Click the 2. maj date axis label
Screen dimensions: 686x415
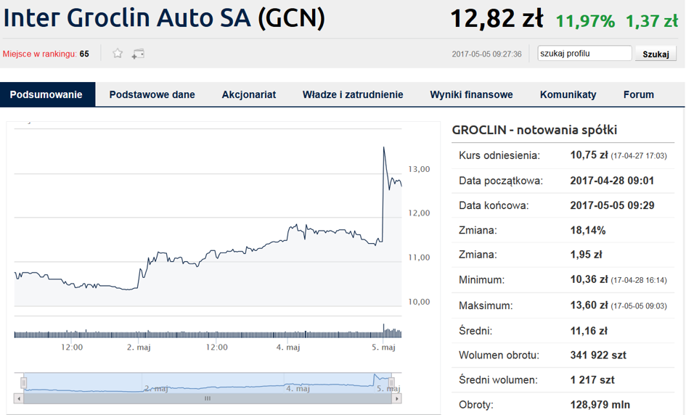(139, 348)
